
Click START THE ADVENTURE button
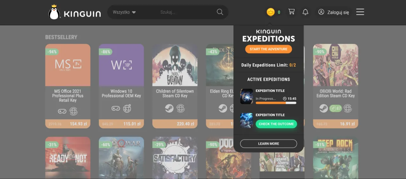pyautogui.click(x=268, y=49)
